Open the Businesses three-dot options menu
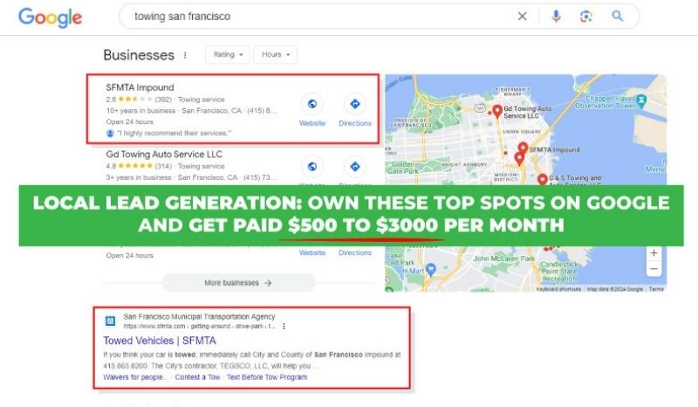698x407 pixels. pyautogui.click(x=185, y=55)
